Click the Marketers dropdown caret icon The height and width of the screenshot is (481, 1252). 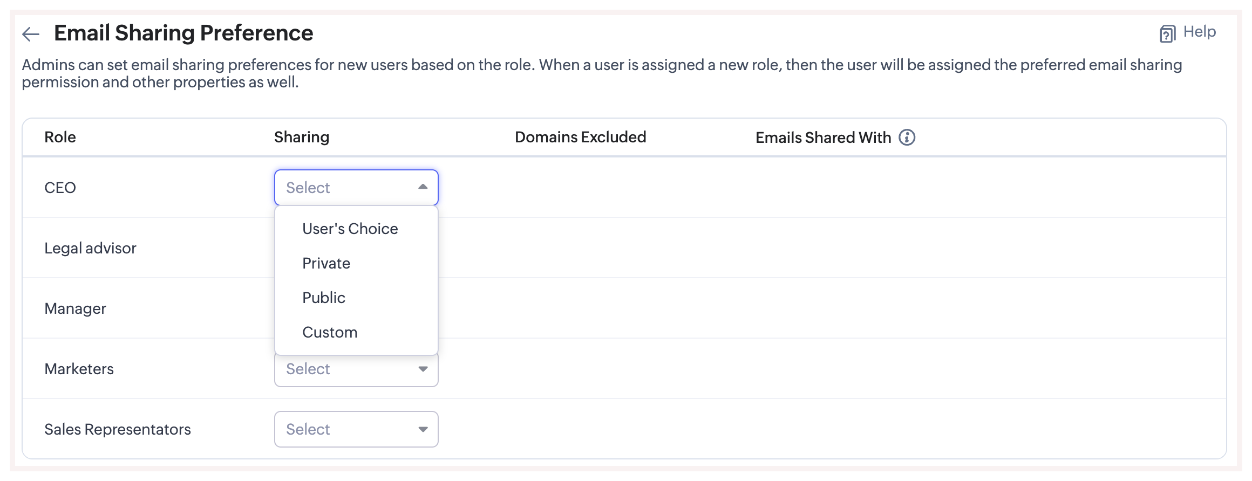(x=423, y=369)
